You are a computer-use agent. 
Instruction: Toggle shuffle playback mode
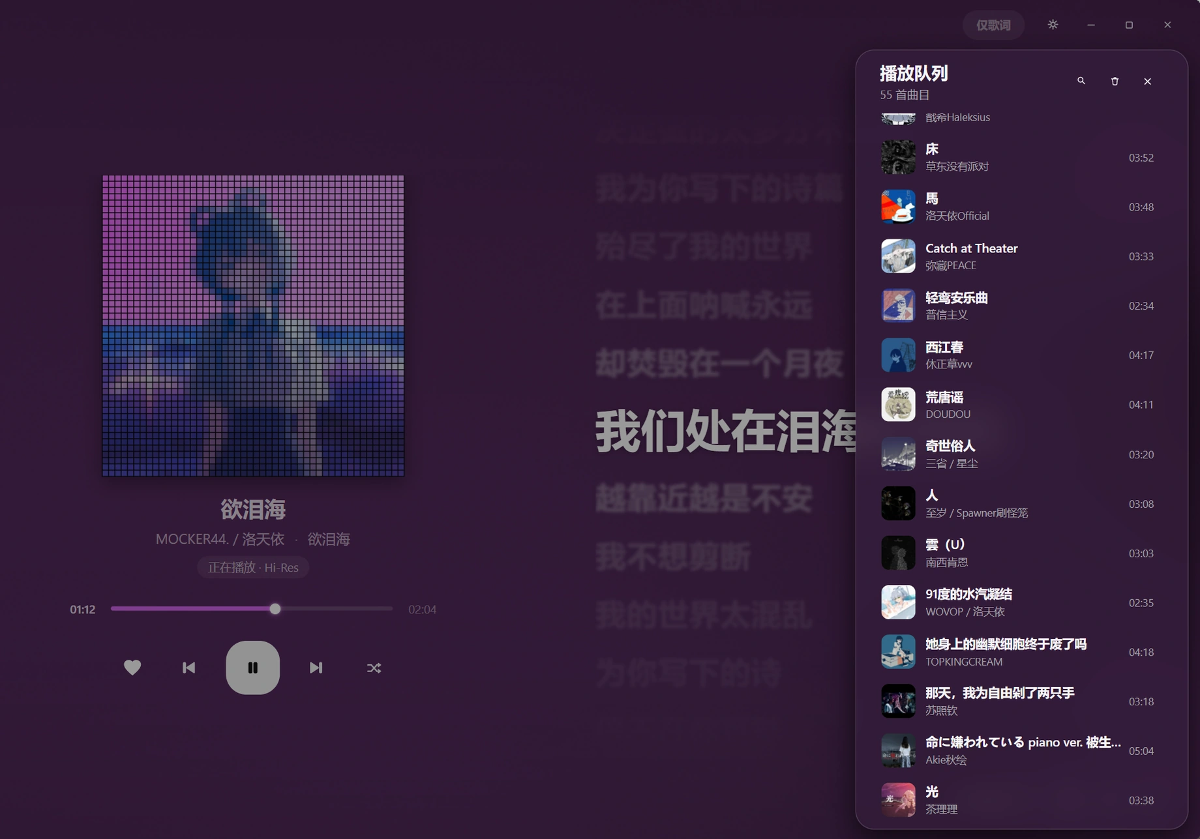(x=374, y=668)
